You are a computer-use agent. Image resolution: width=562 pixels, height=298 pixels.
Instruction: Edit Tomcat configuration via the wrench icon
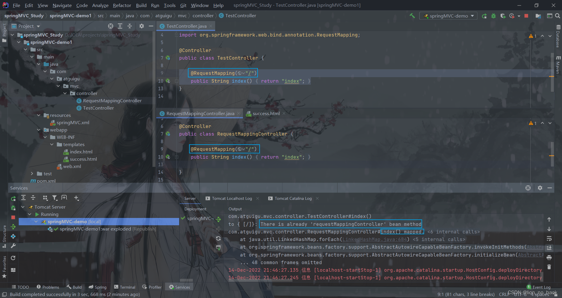pos(13,246)
